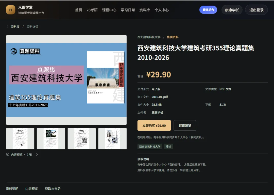The image size is (274, 195).
Task: Select the first preview thumbnail
Action: [20, 139]
